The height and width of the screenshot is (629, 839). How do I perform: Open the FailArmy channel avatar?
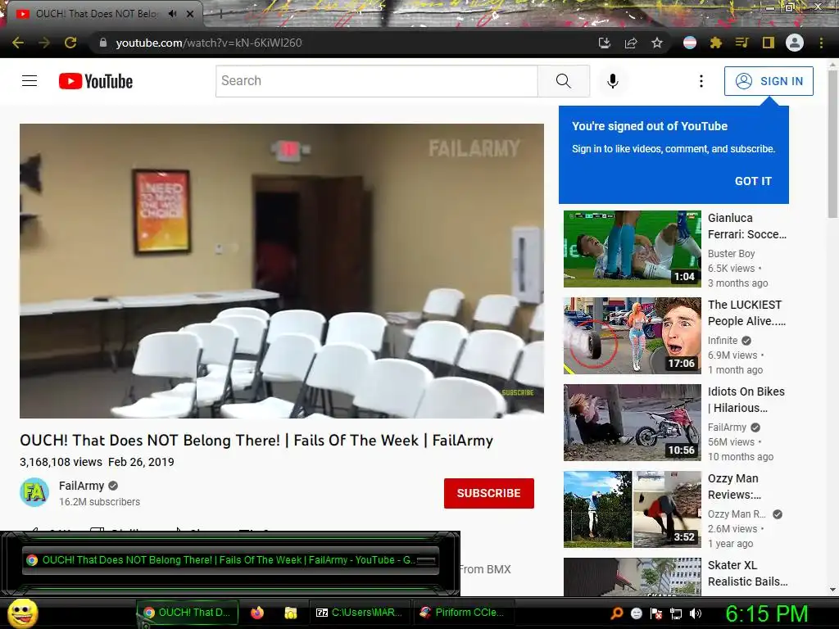tap(34, 492)
